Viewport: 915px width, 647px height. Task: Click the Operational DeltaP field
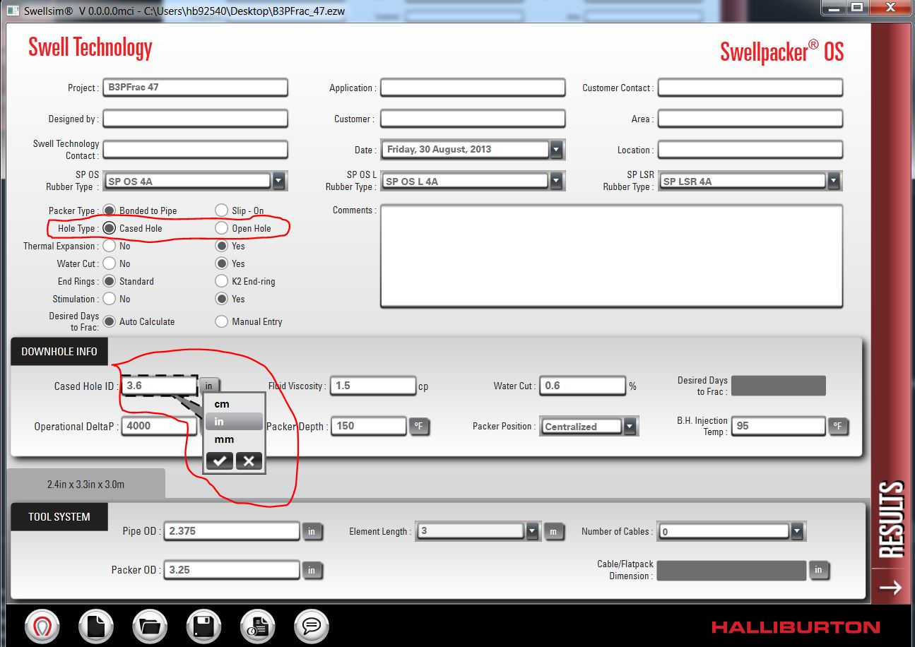coord(159,426)
